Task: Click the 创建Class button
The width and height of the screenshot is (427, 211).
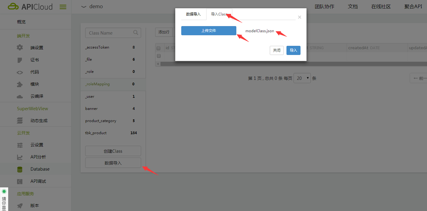Action: coord(113,151)
